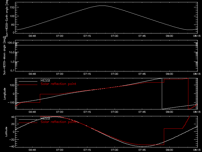This screenshot has height=152, width=202.
Task: Click Solar reflection point legend in Longitude plot
Action: (58, 84)
